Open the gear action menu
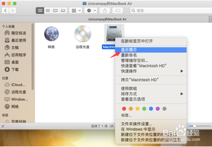 [x=91, y=11]
